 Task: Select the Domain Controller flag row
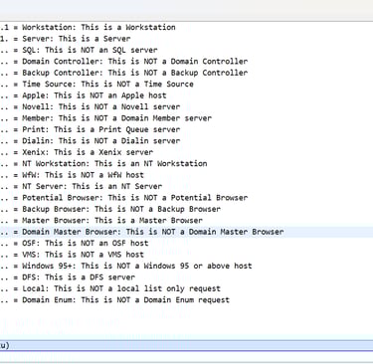123,62
